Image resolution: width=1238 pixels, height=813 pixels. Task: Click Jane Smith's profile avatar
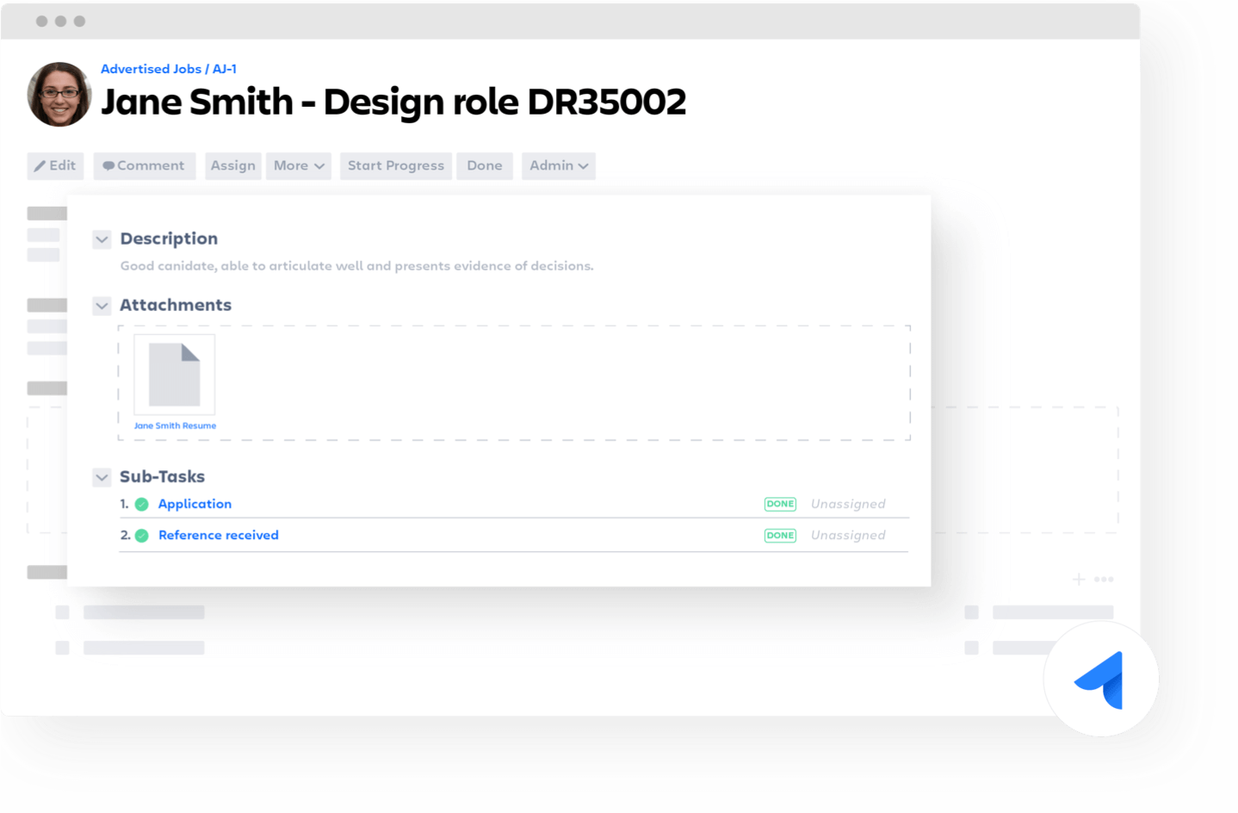[59, 95]
